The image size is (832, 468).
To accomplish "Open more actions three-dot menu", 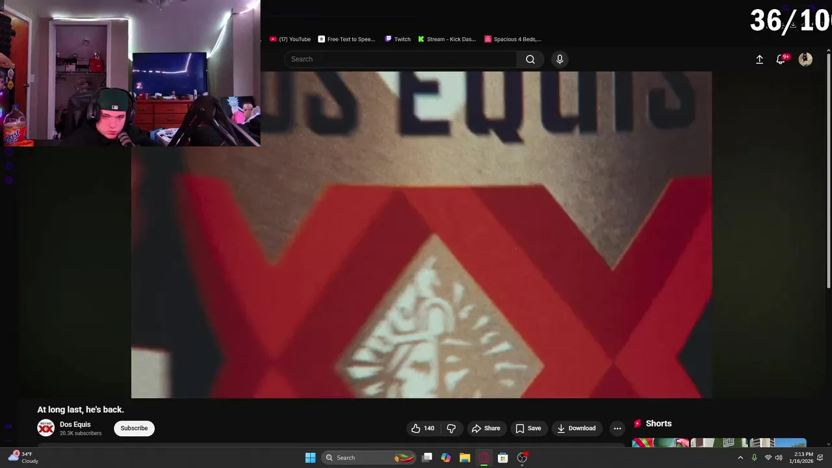I will pos(617,428).
